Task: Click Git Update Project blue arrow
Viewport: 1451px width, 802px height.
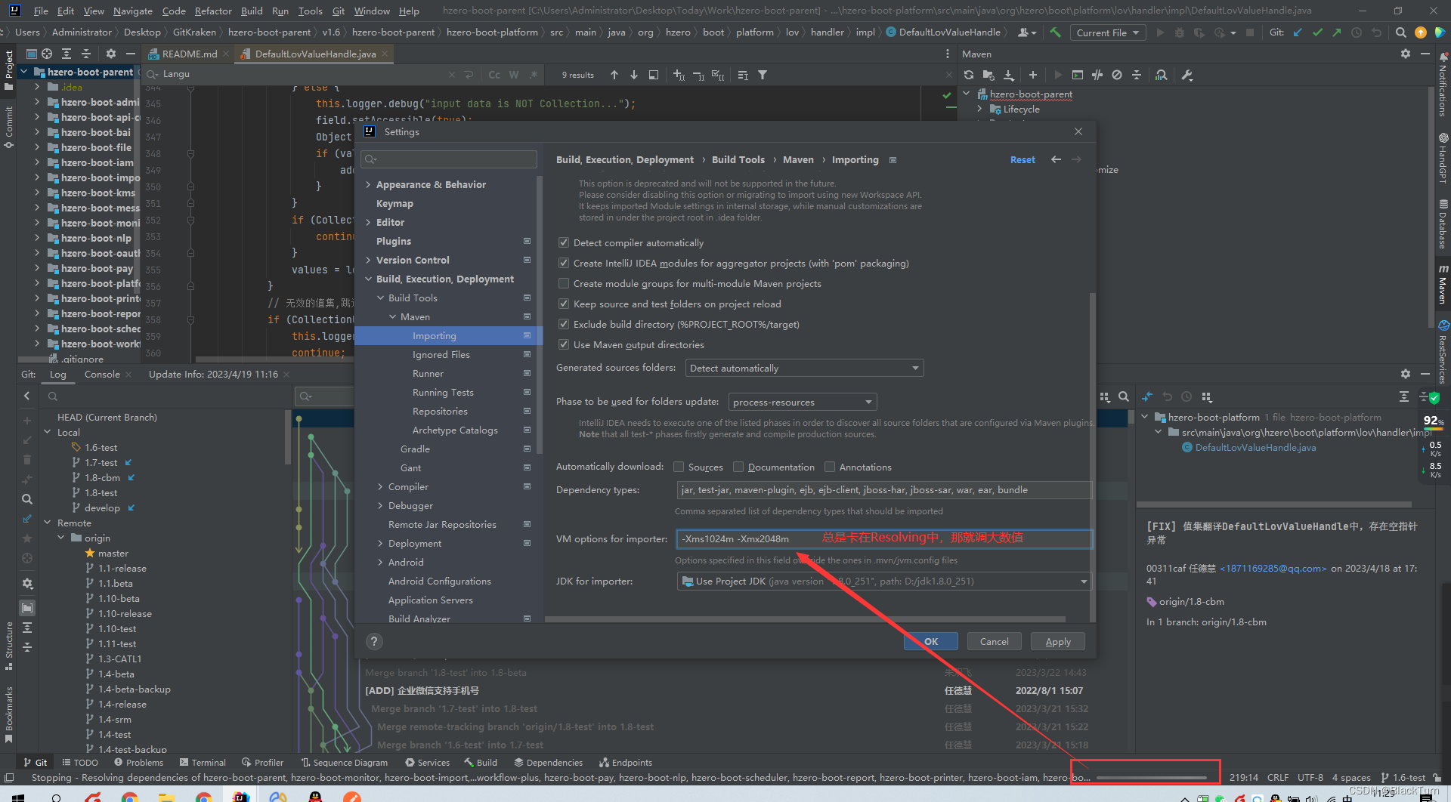Action: [1298, 32]
